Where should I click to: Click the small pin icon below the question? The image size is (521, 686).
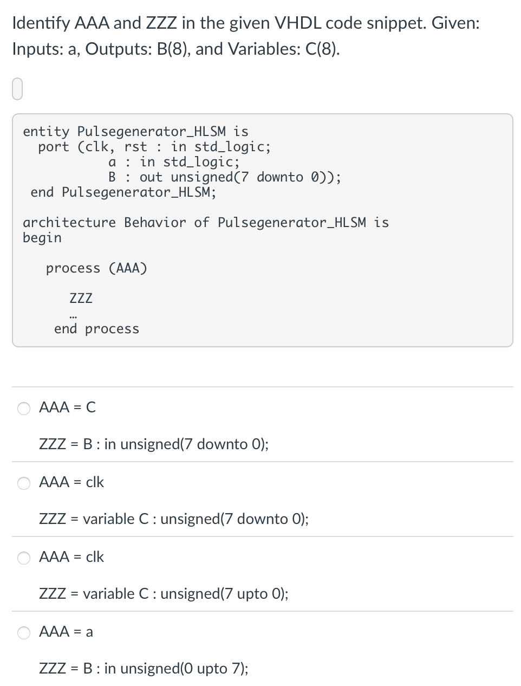17,88
